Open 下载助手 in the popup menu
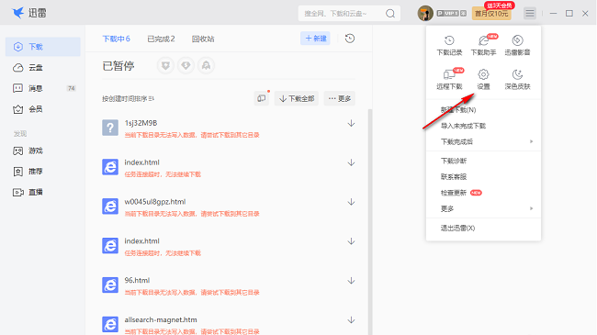The image size is (597, 335). [x=483, y=45]
